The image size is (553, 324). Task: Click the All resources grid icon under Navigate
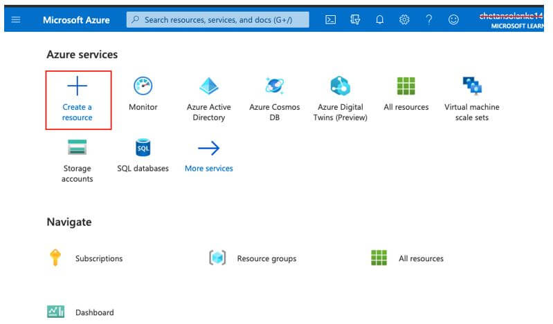(379, 258)
